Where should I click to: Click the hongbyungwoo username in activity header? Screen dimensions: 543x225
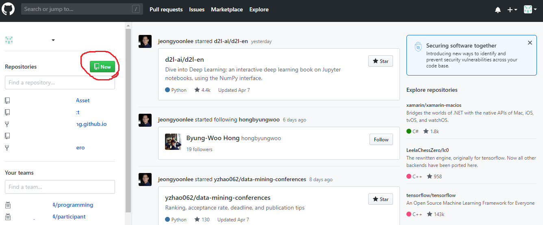[259, 119]
